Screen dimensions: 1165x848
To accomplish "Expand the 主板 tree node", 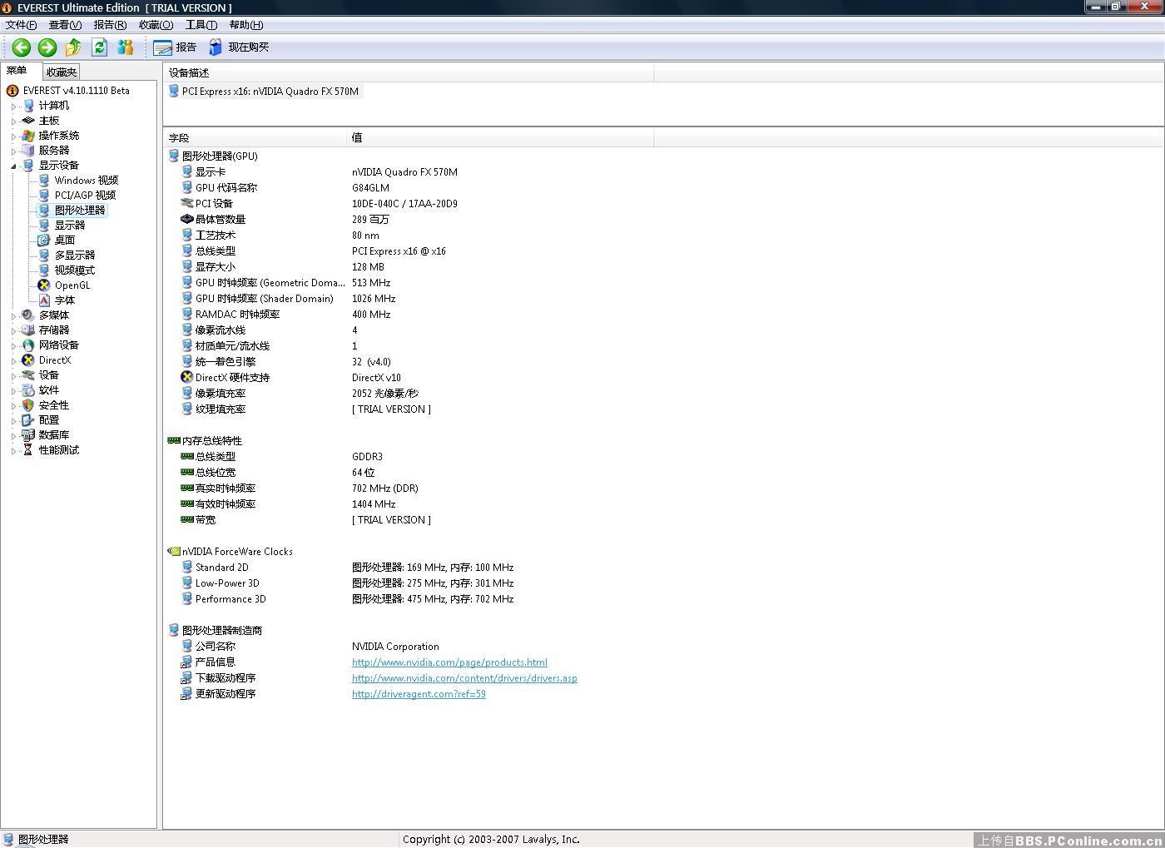I will [13, 121].
